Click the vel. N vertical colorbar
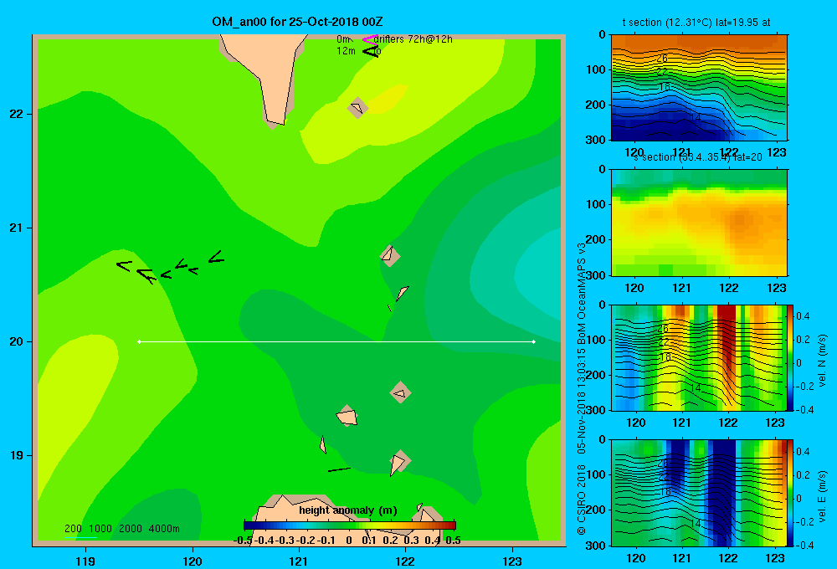The height and width of the screenshot is (569, 837). (791, 357)
